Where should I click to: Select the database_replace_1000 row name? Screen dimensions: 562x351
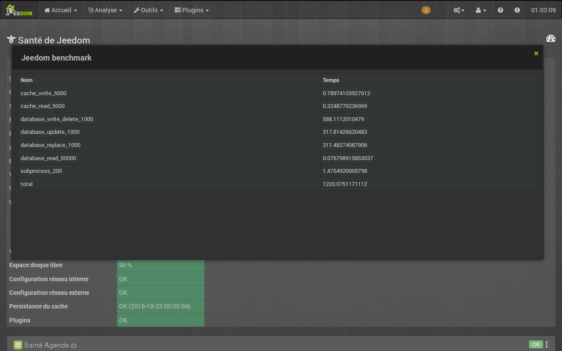50,145
